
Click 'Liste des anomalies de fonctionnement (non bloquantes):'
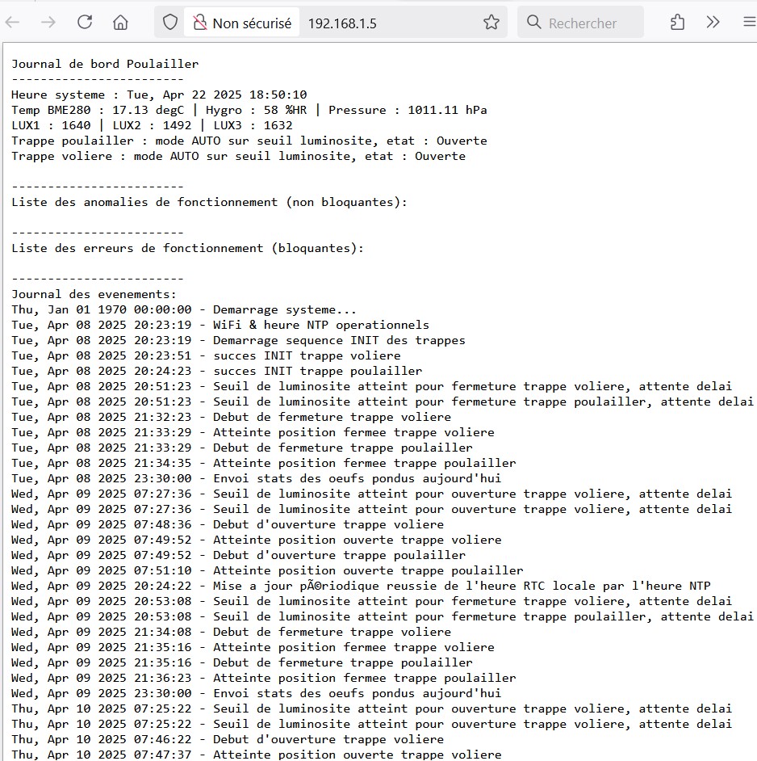[x=210, y=203]
